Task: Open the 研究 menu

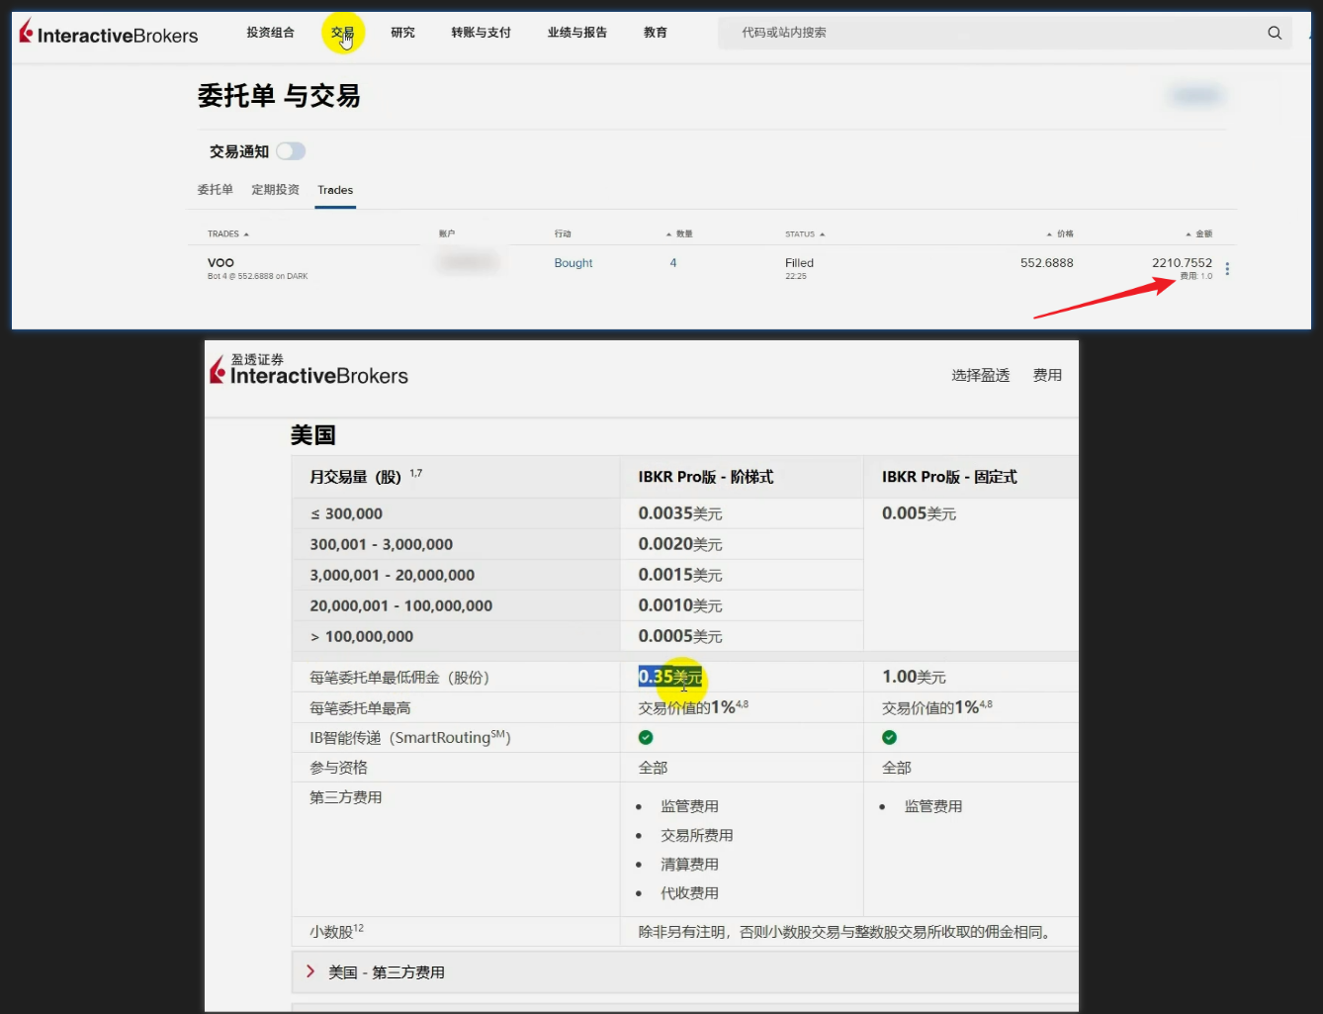Action: pyautogui.click(x=402, y=33)
